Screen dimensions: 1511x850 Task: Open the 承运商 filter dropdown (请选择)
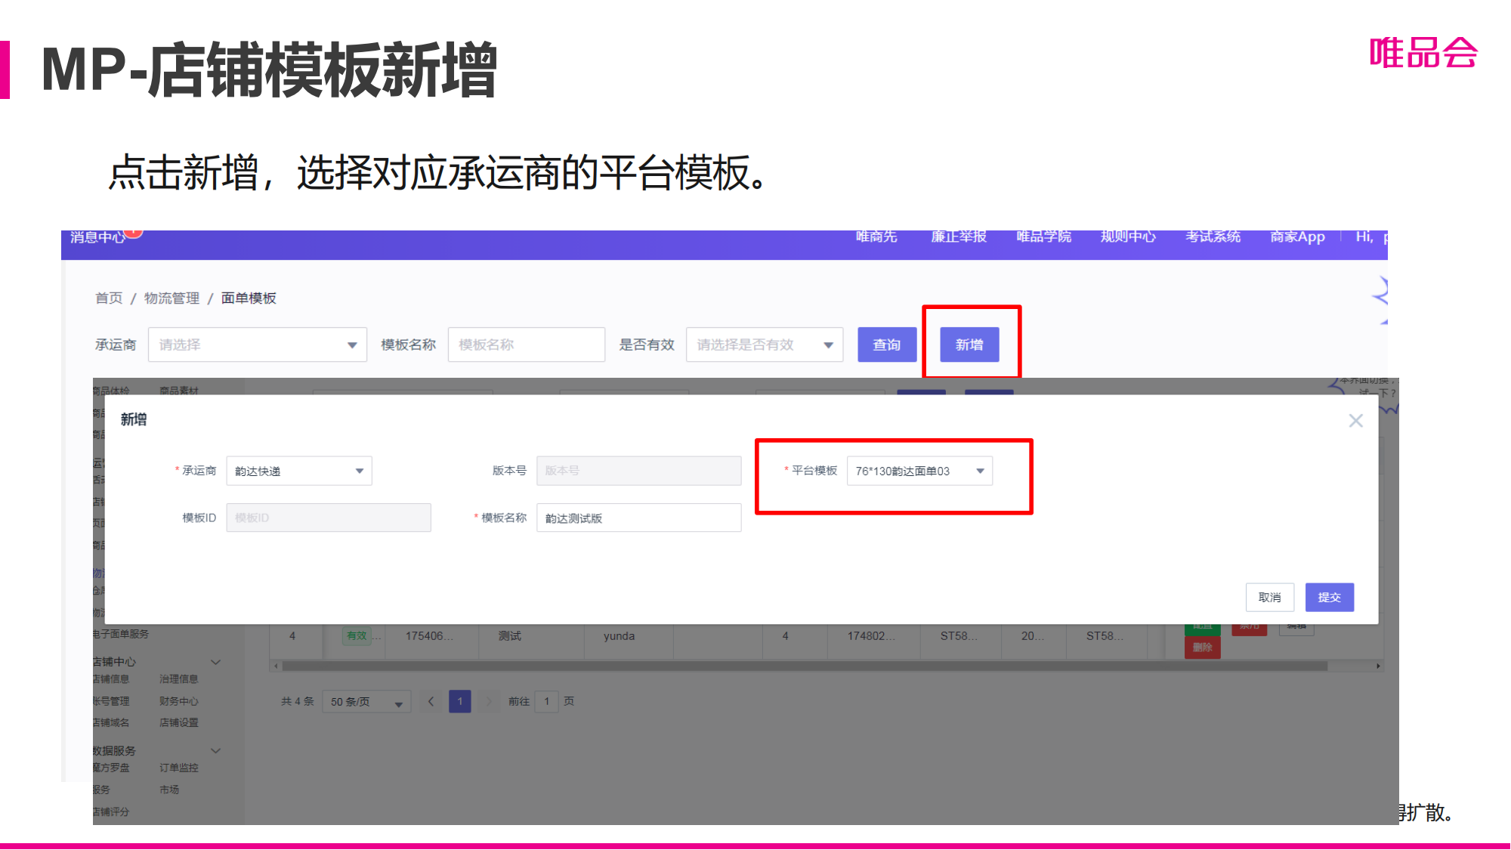[x=258, y=345]
